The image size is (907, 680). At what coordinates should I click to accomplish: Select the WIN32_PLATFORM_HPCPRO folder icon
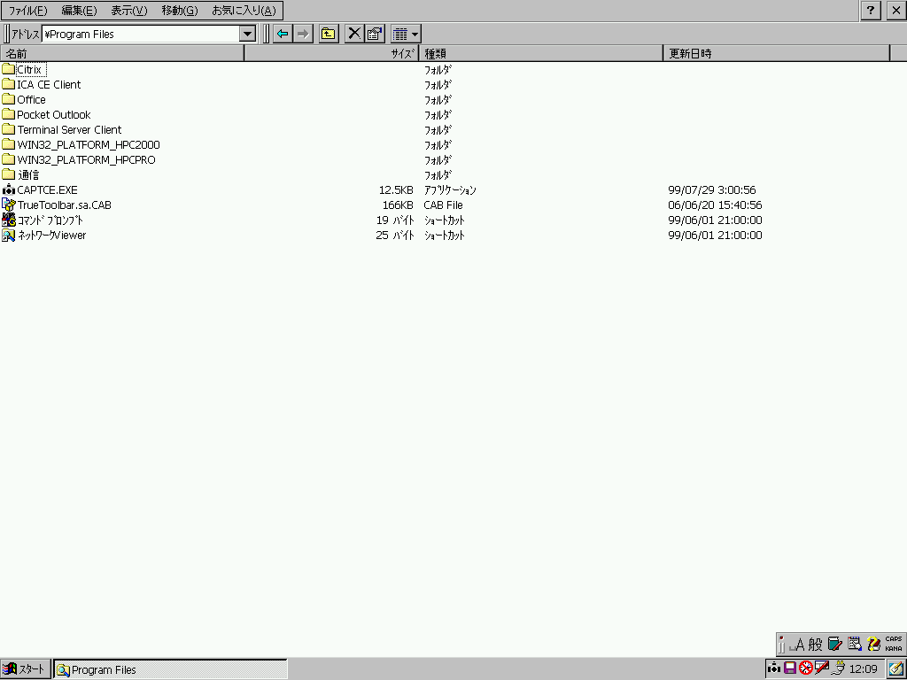pyautogui.click(x=8, y=159)
